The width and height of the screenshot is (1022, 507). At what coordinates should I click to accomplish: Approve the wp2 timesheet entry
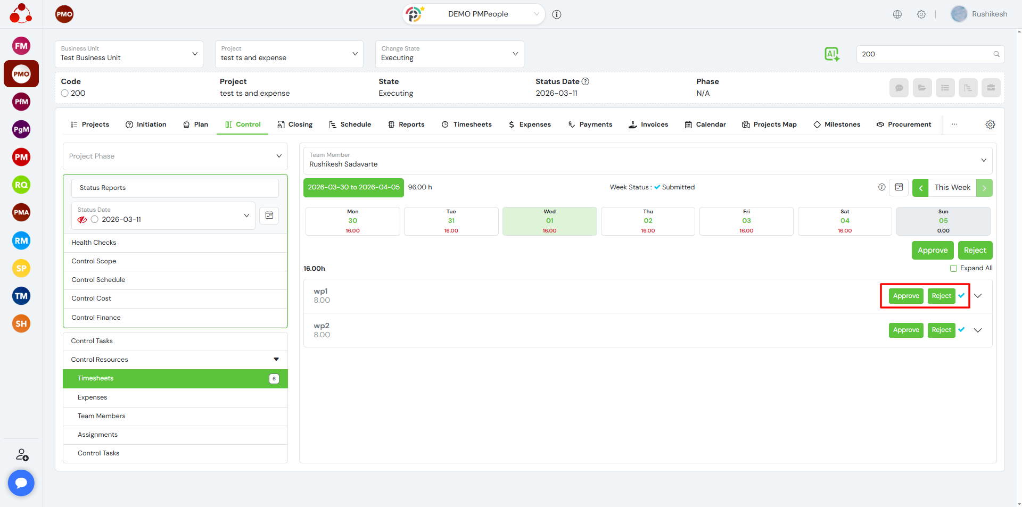click(x=906, y=330)
